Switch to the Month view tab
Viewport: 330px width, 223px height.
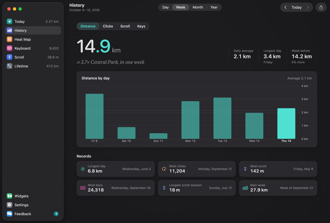(198, 7)
